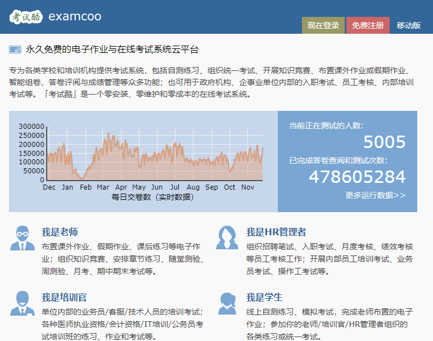Click the trainer avatar icon
433x341 pixels.
coord(22,303)
